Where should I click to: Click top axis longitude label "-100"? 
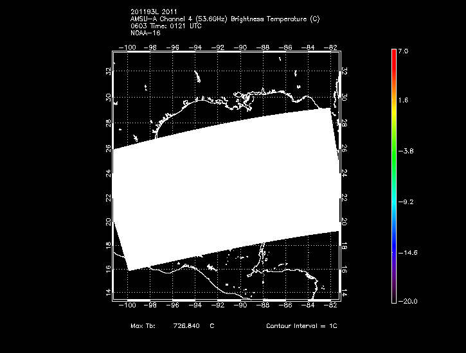click(x=127, y=47)
